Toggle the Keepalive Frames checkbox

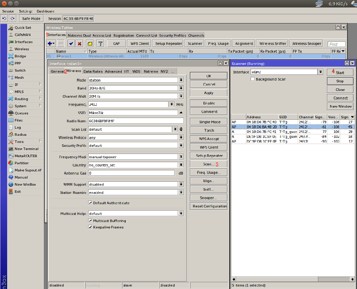click(x=90, y=227)
